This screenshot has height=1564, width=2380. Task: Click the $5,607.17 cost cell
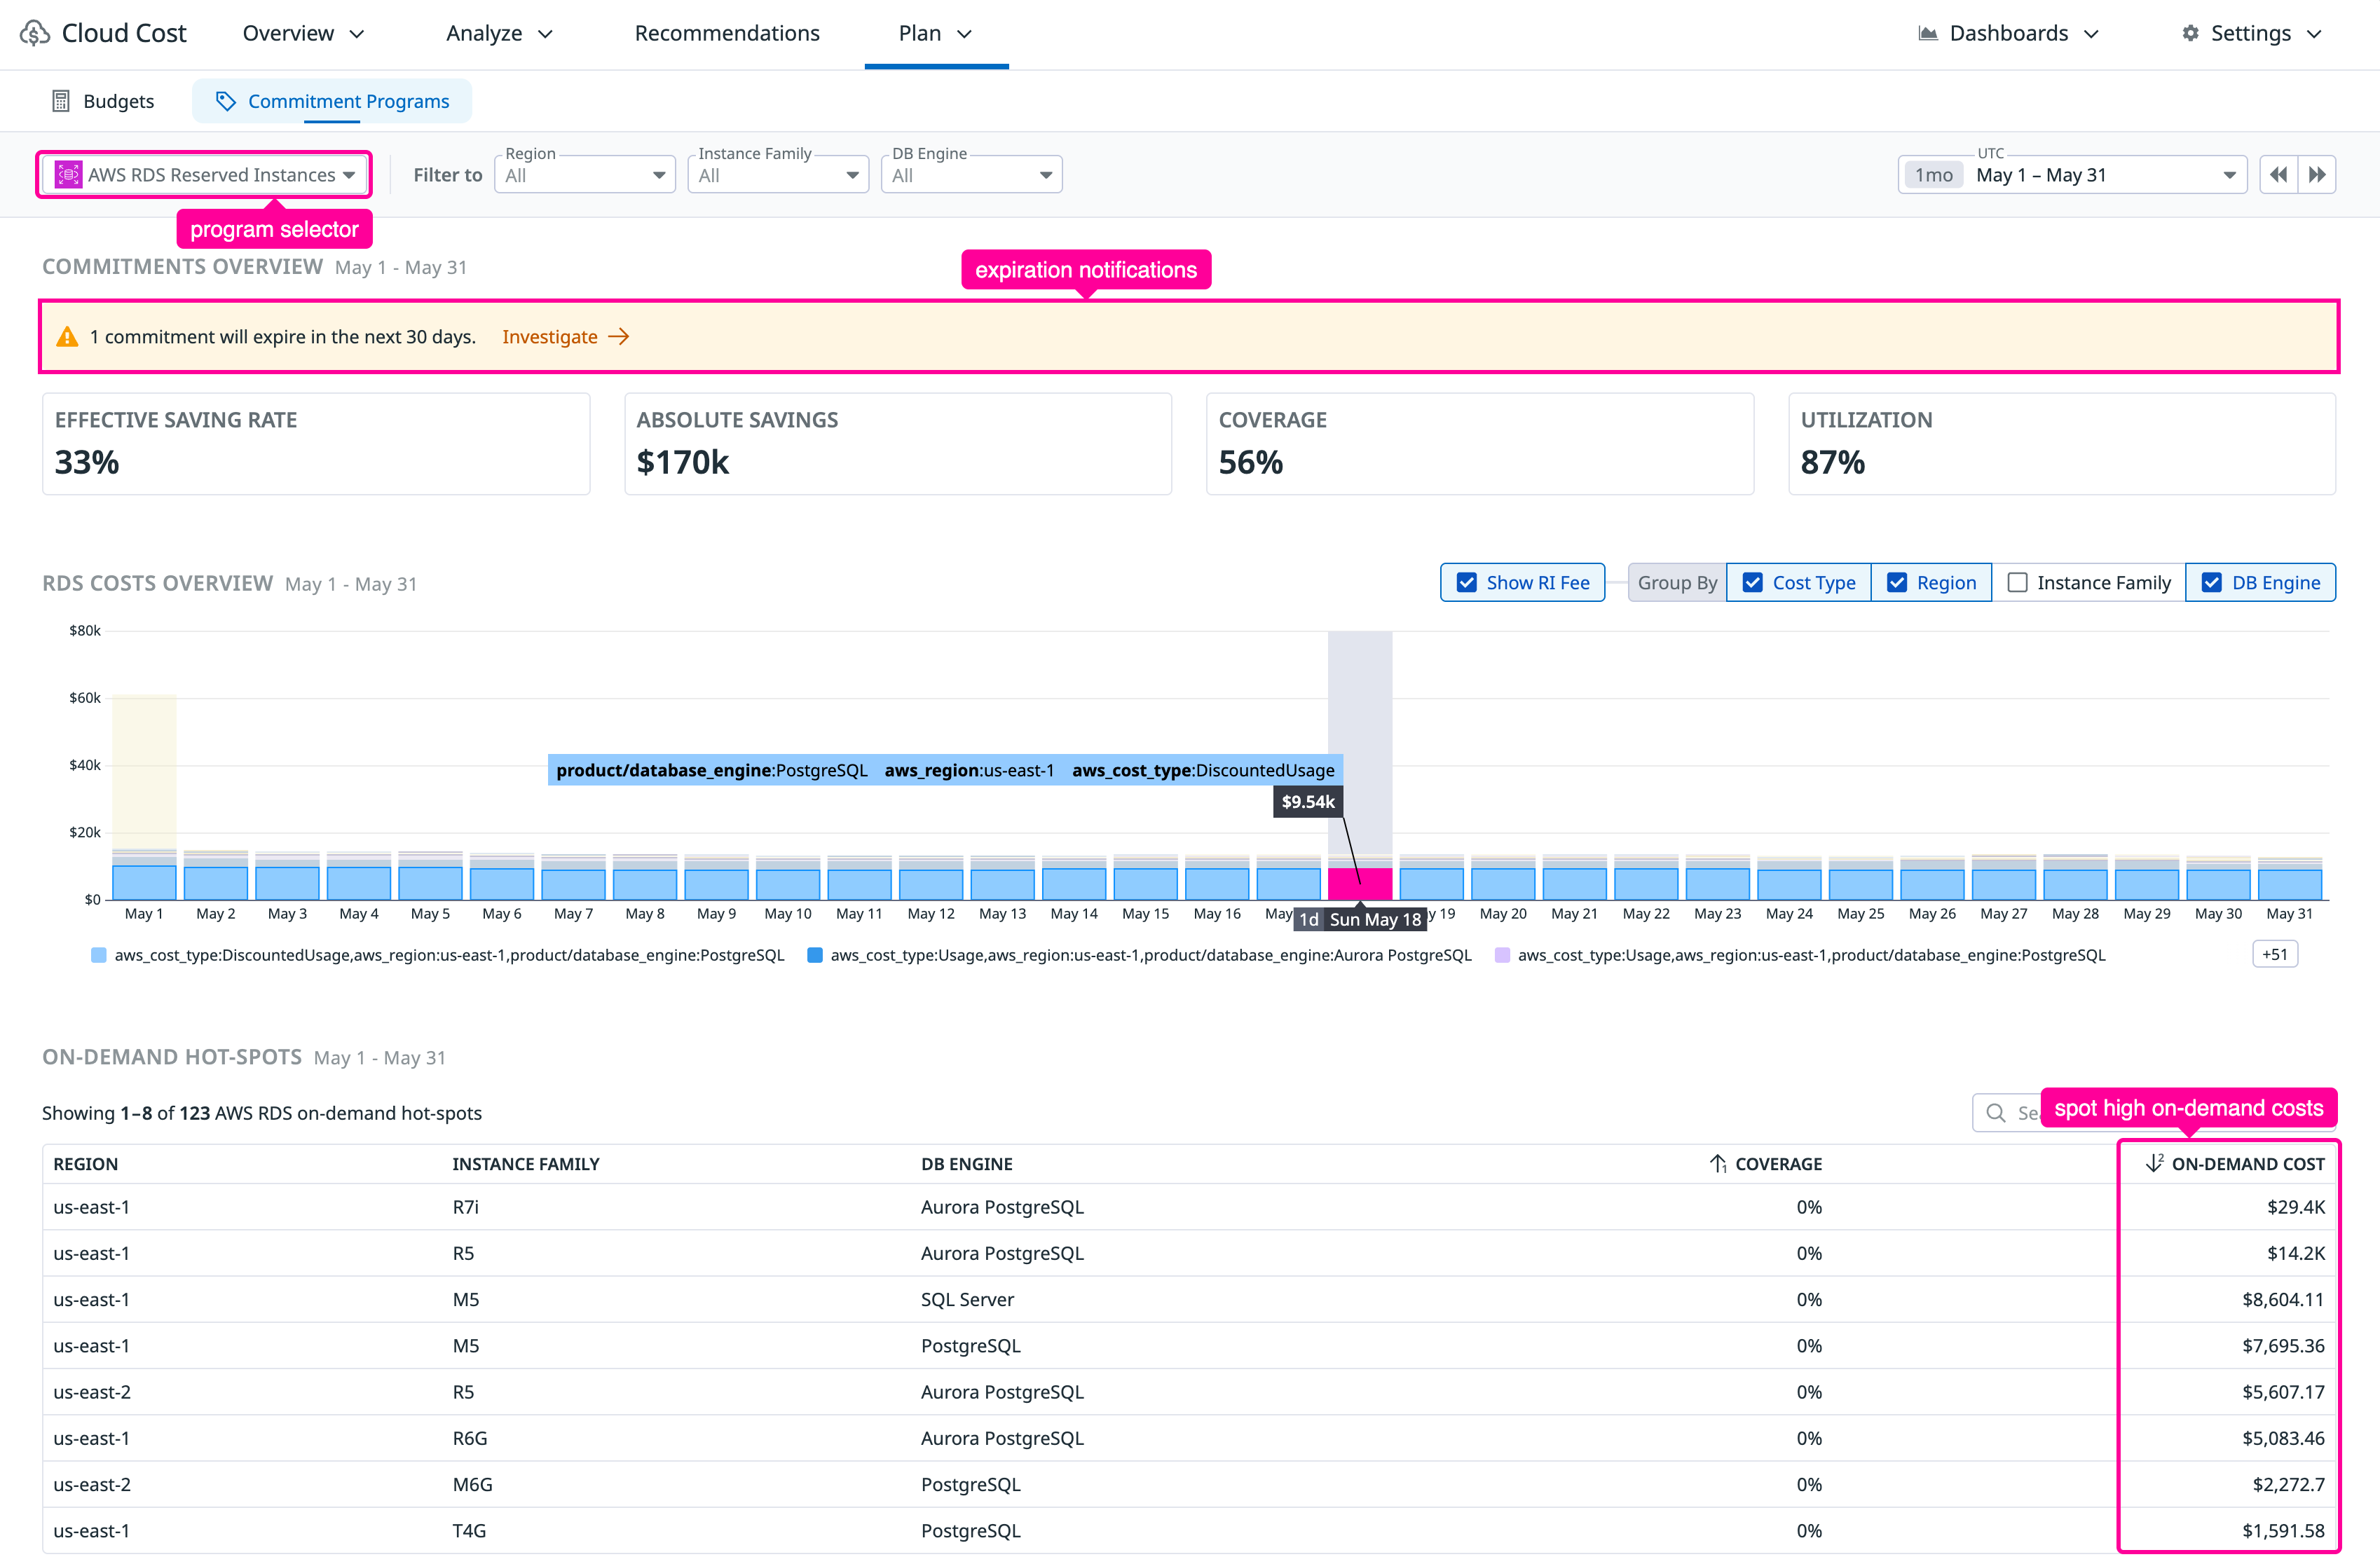point(2283,1392)
